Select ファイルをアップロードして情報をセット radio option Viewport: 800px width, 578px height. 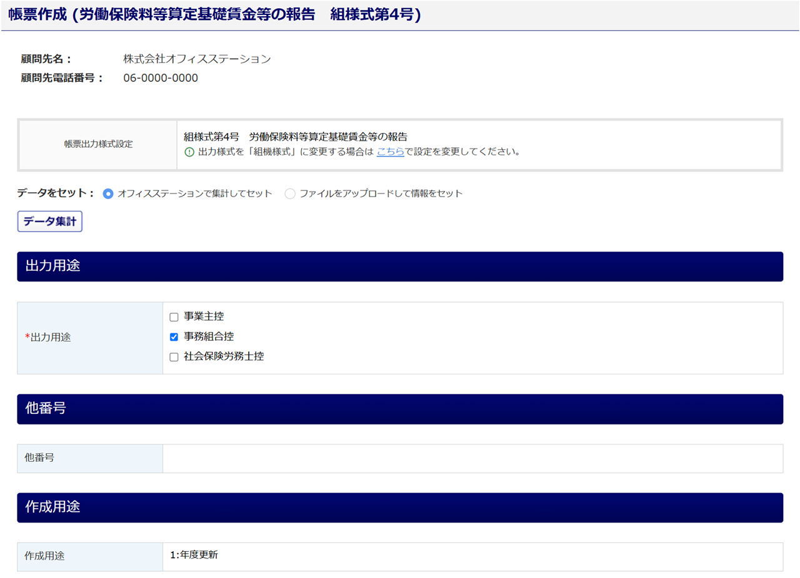290,193
